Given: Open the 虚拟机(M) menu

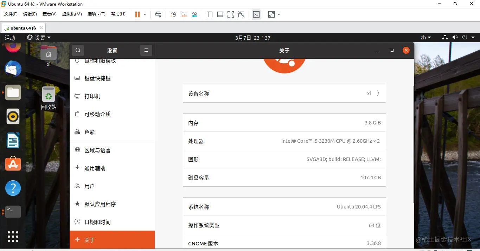Looking at the screenshot, I should click(72, 14).
